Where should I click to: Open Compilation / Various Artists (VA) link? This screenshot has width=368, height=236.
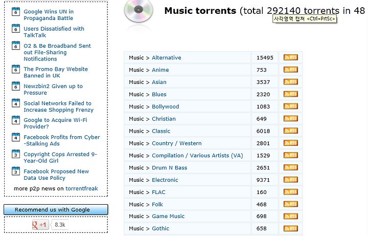pos(197,156)
